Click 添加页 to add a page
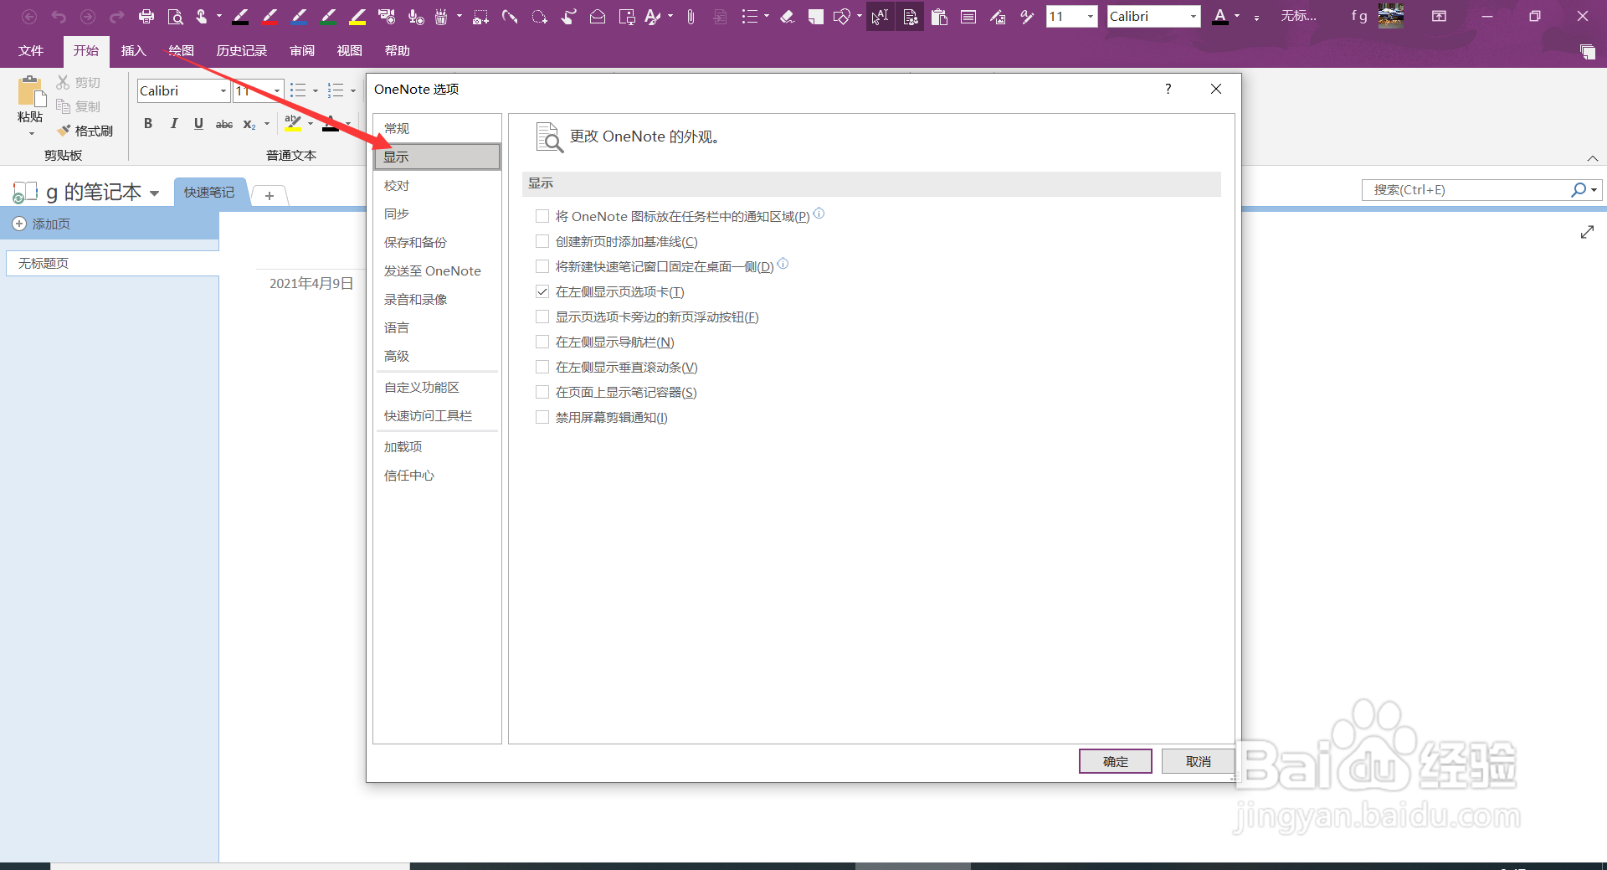 click(42, 224)
